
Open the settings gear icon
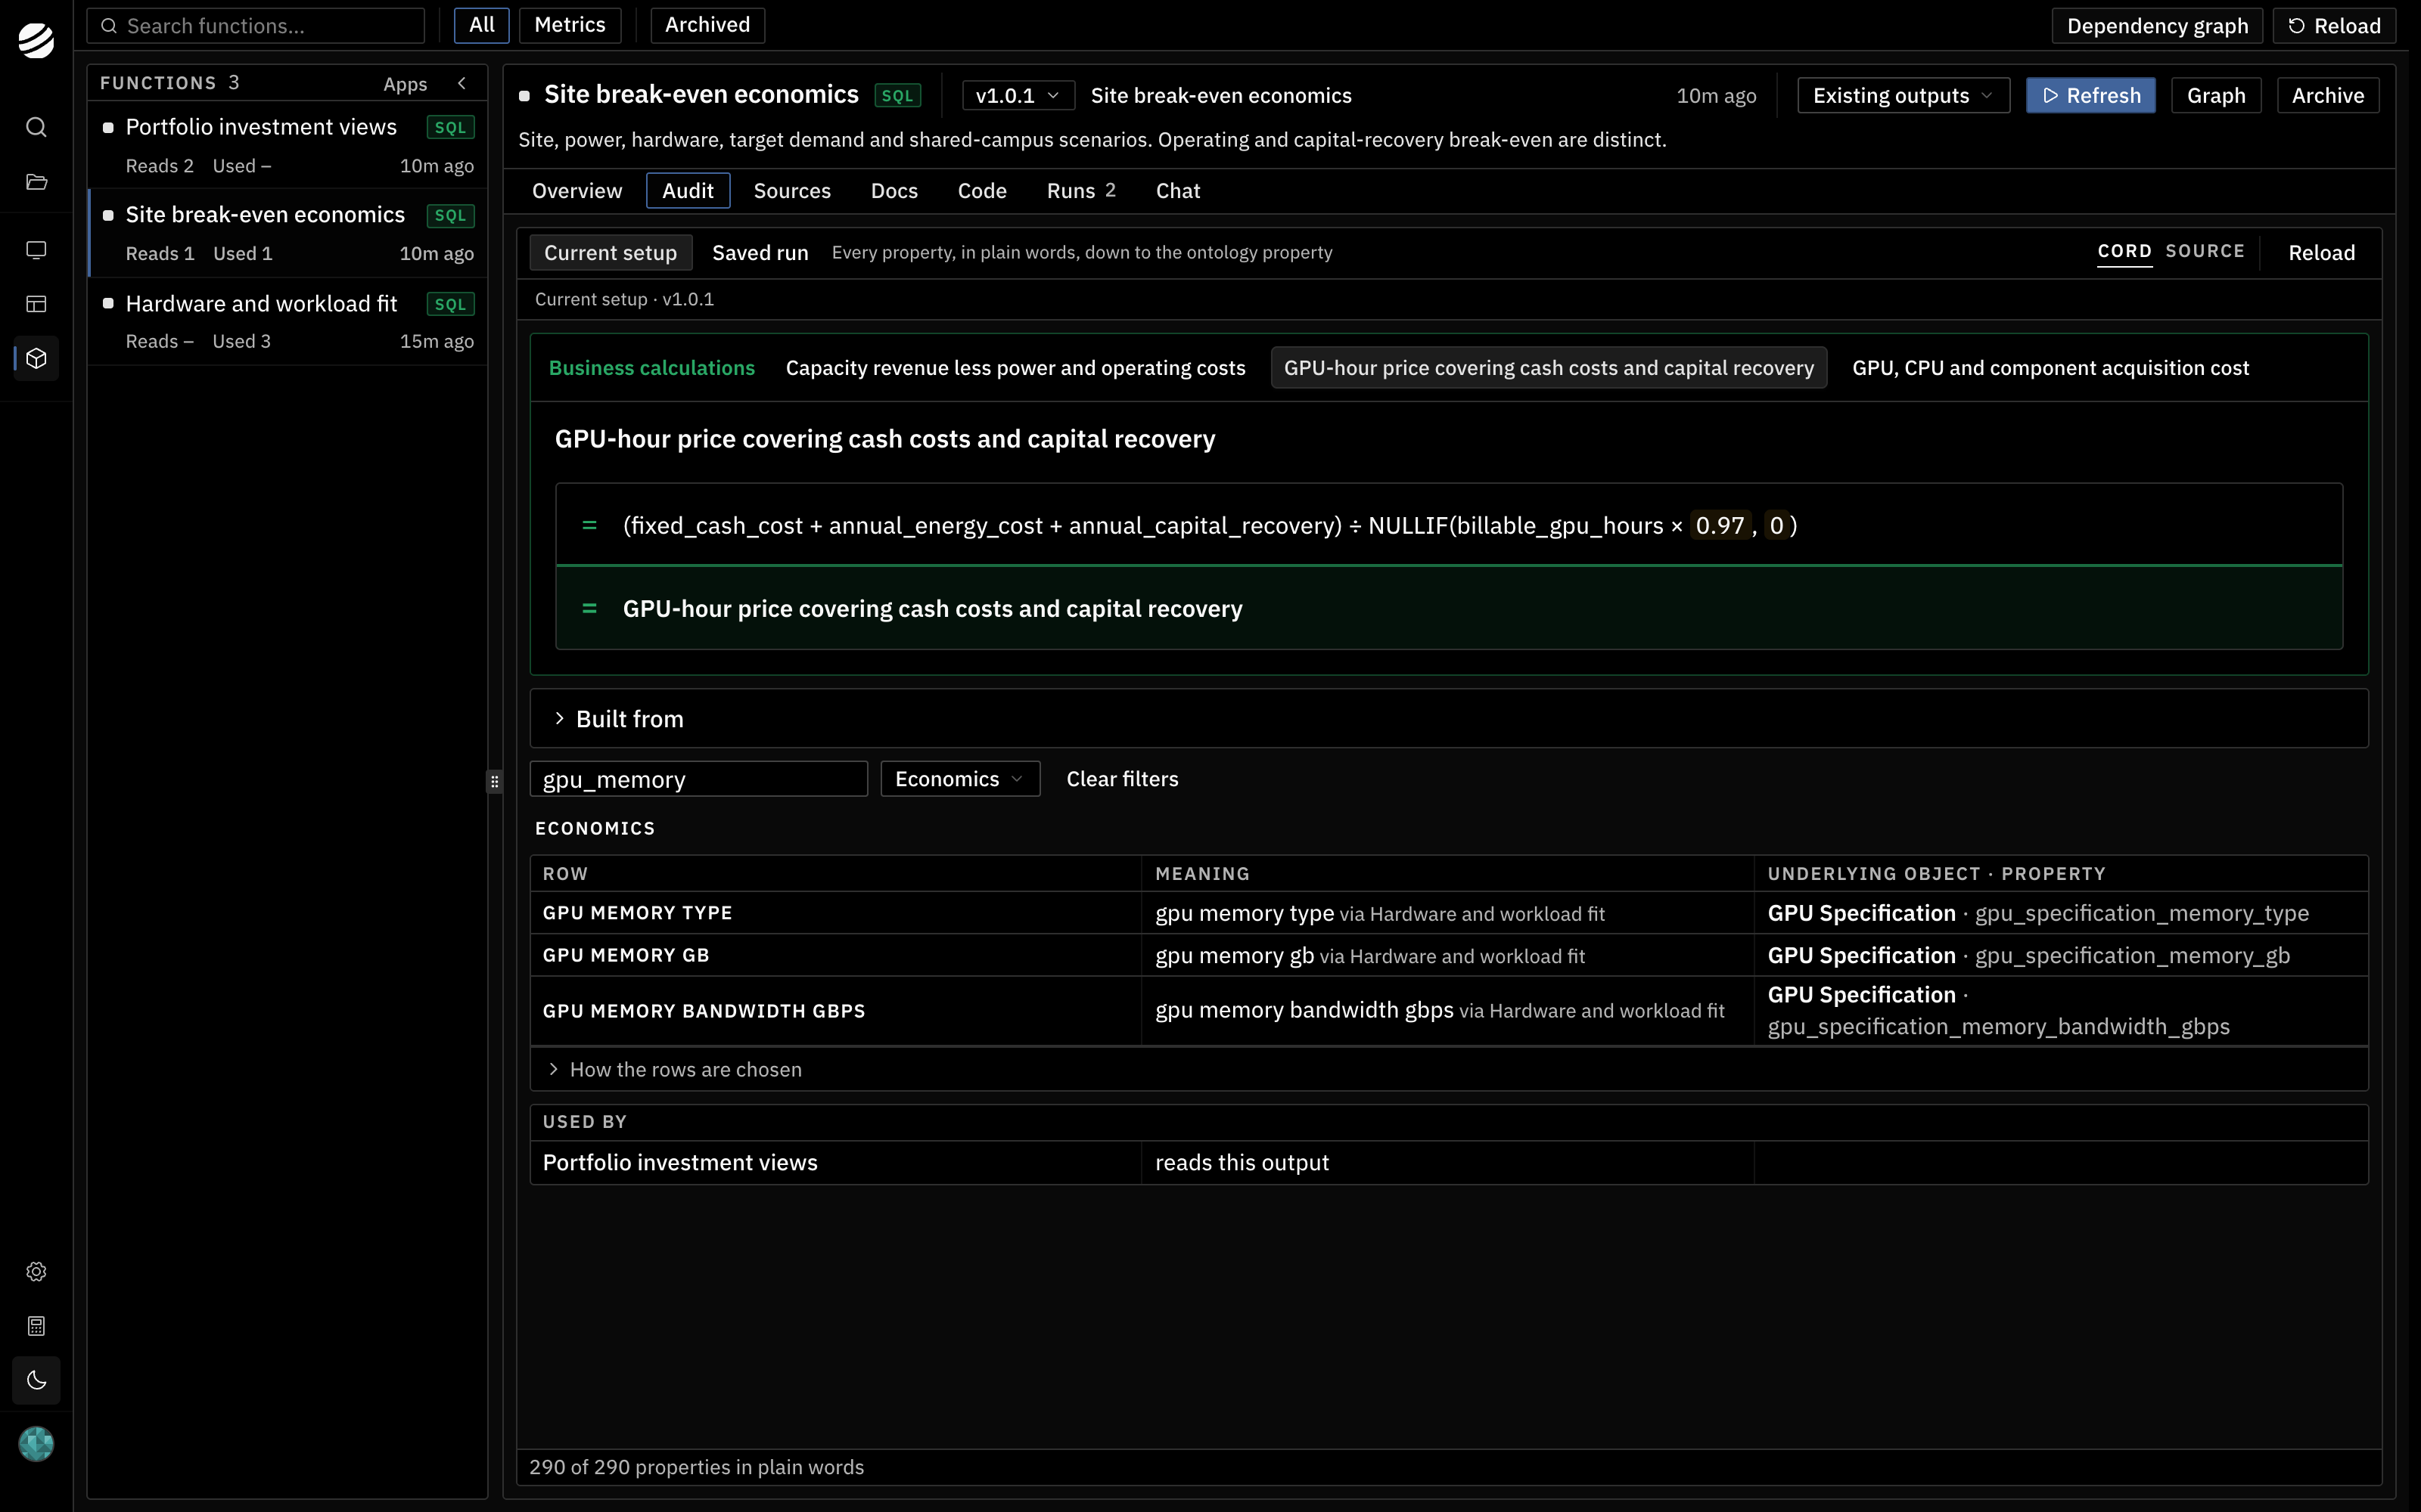(x=36, y=1271)
